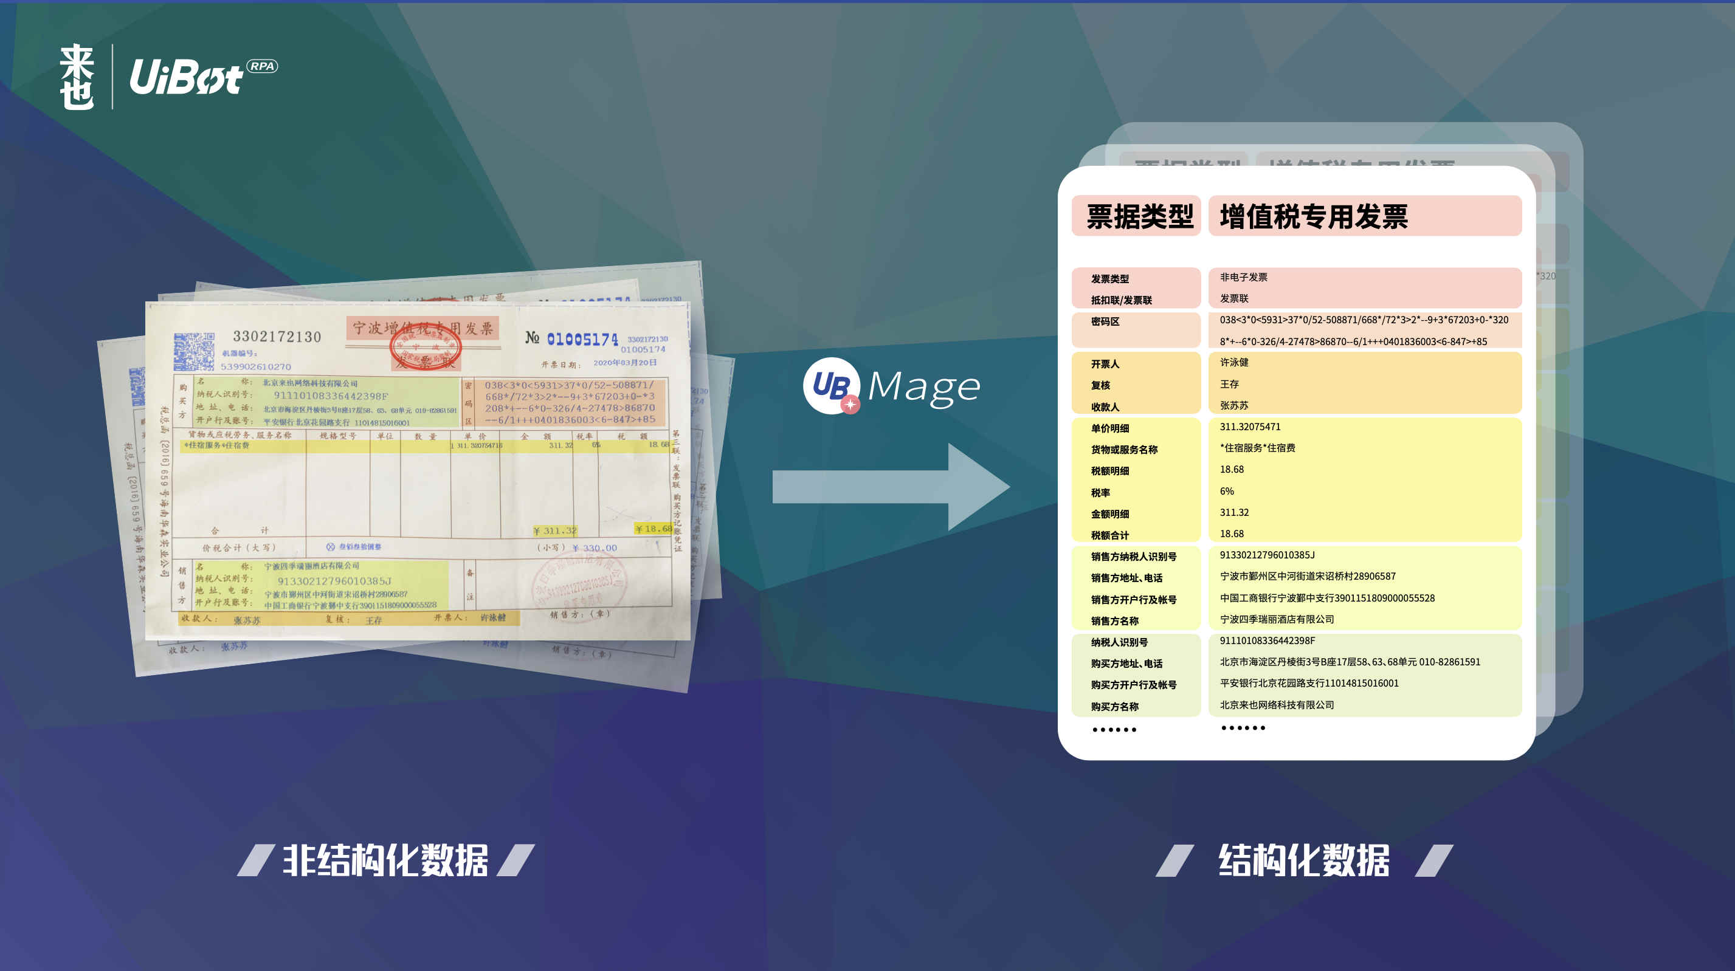The width and height of the screenshot is (1735, 971).
Task: Click the slash mark after 结构化数据
Action: tap(1434, 860)
